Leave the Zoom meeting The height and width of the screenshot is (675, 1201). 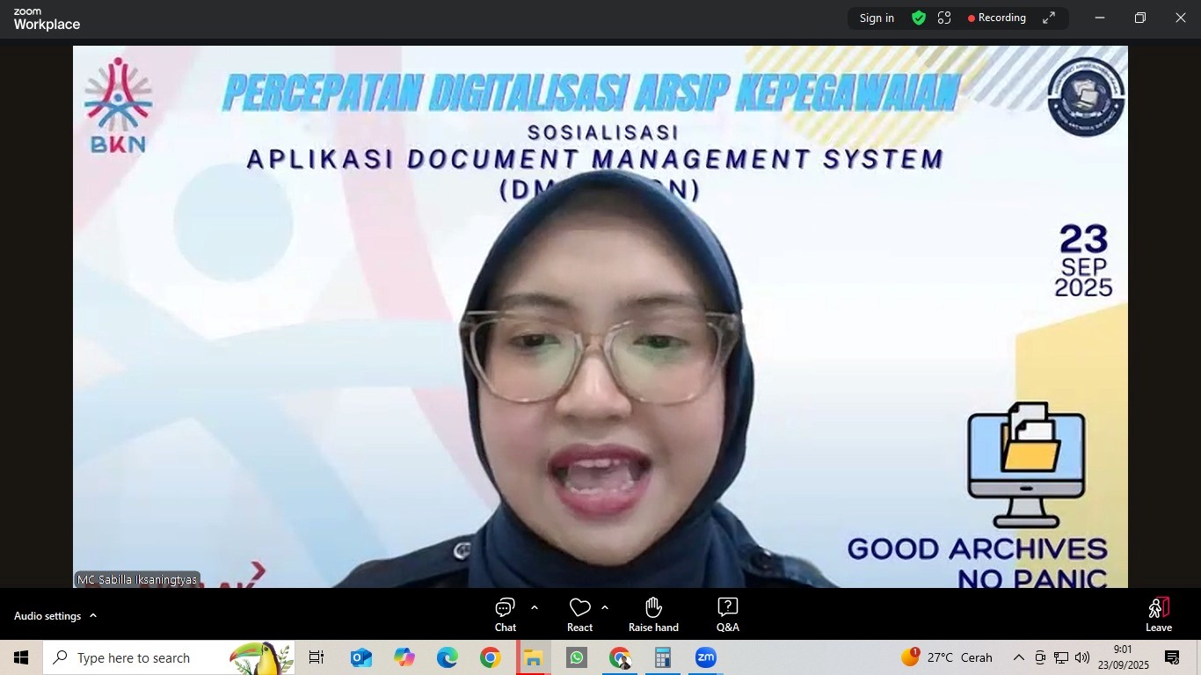click(1159, 614)
